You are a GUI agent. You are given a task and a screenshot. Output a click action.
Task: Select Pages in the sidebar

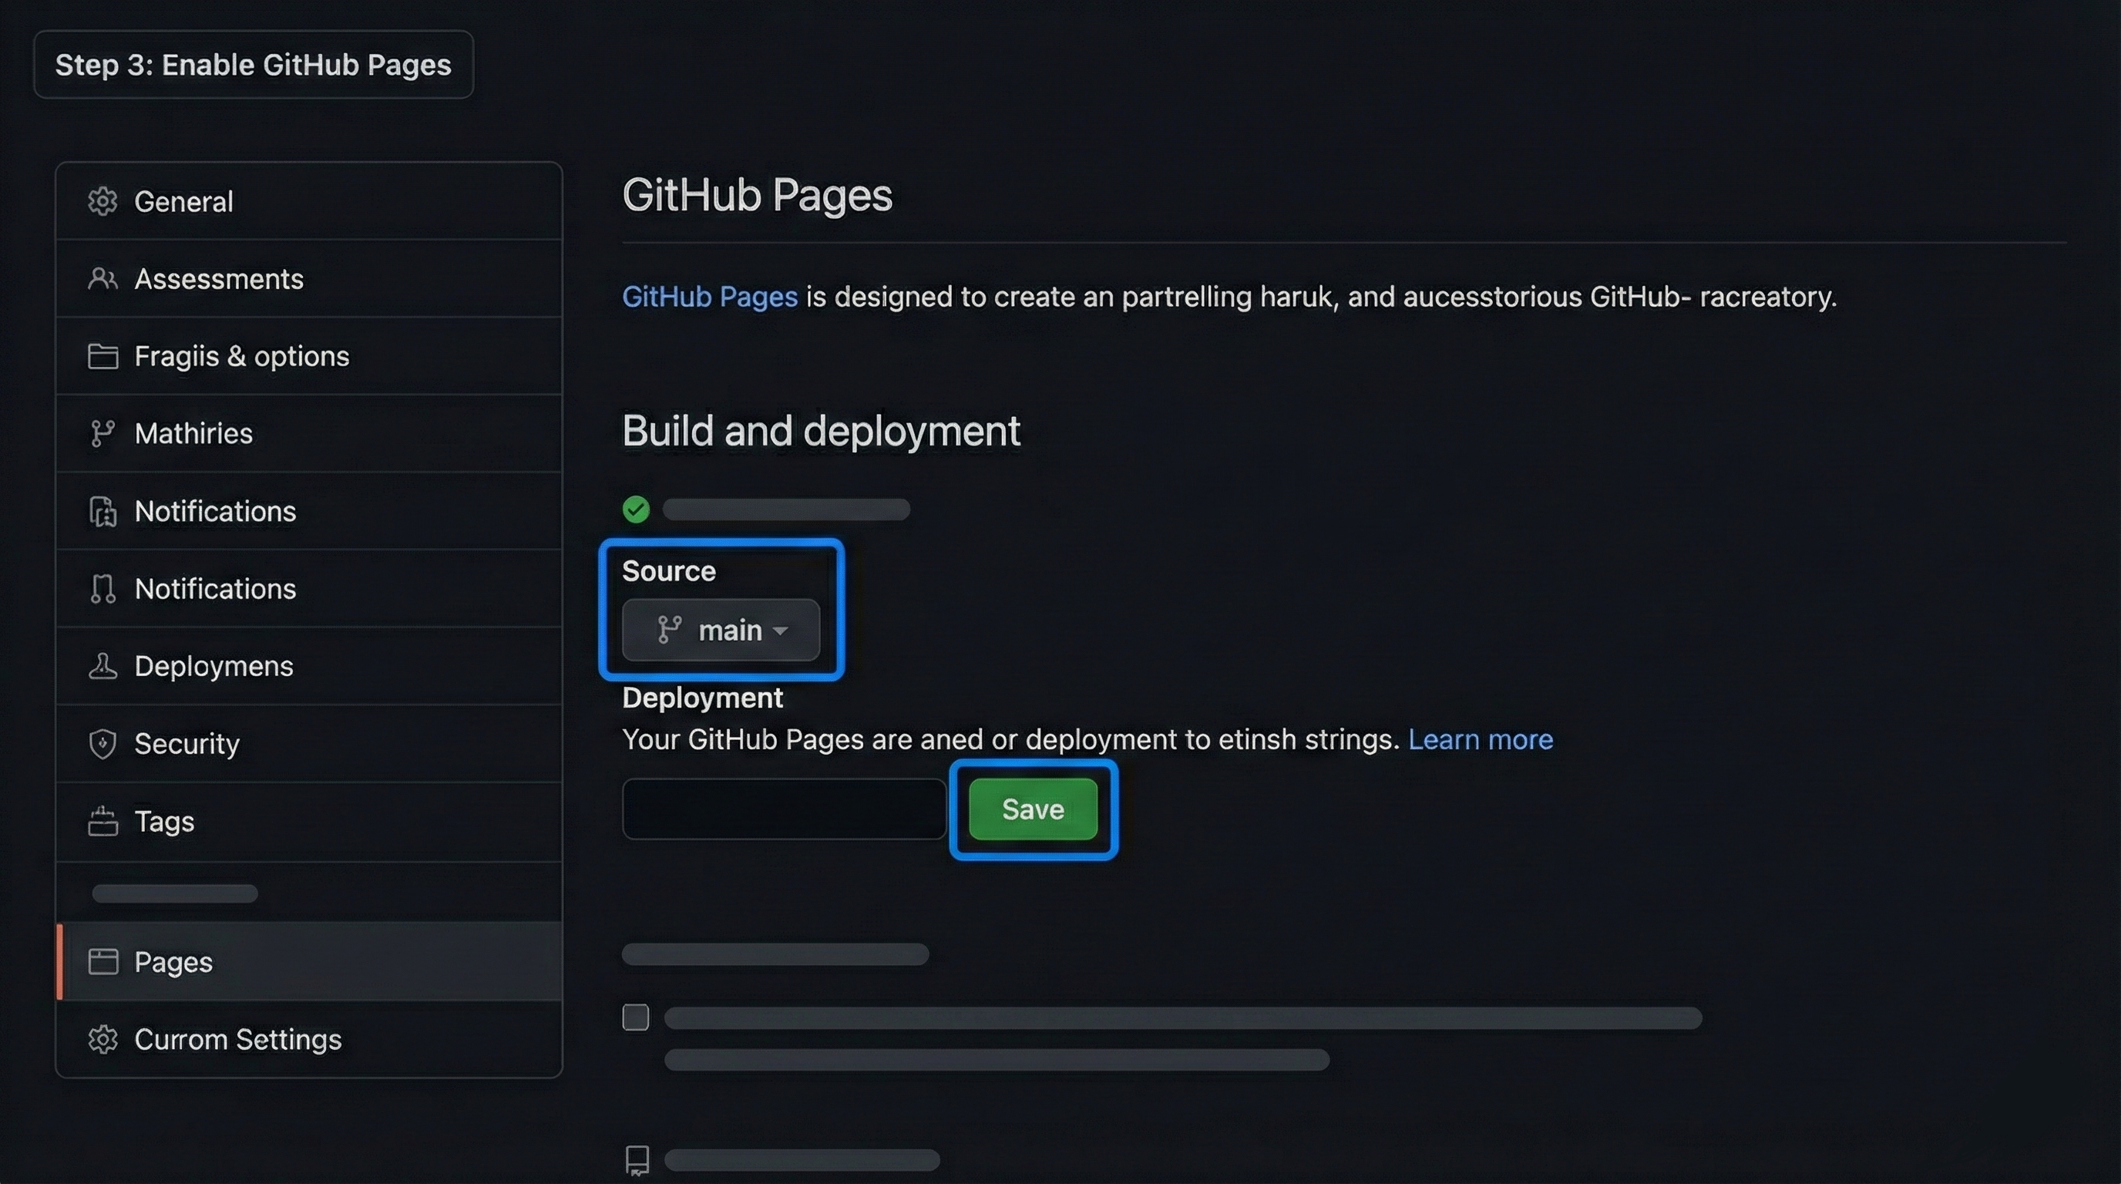click(309, 961)
